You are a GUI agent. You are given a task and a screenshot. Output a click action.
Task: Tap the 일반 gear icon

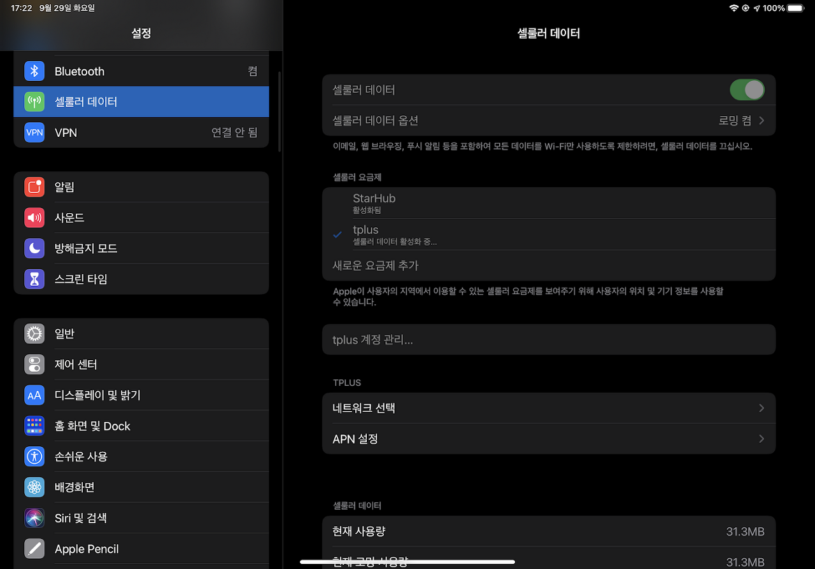[34, 334]
